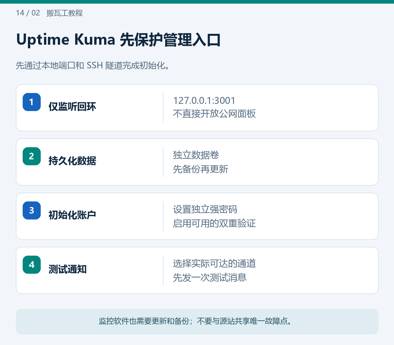Viewport: 394px width, 345px height.
Task: Click the line 不直接开放公网面板
Action: point(214,114)
